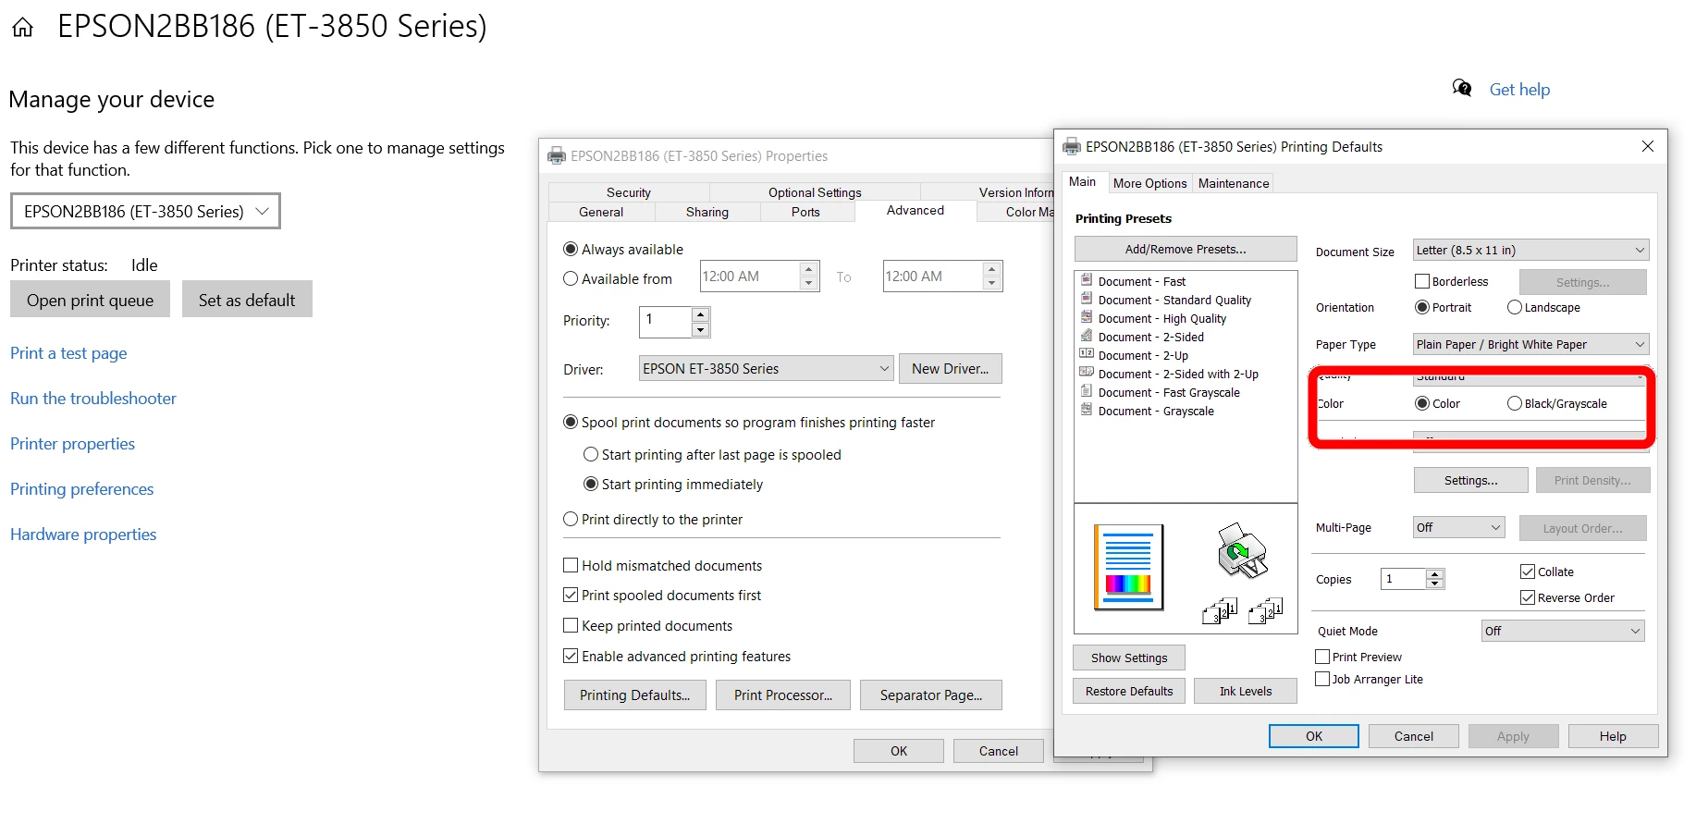Toggle Print spooled documents first
Viewport: 1696px width, 836px height.
point(571,595)
